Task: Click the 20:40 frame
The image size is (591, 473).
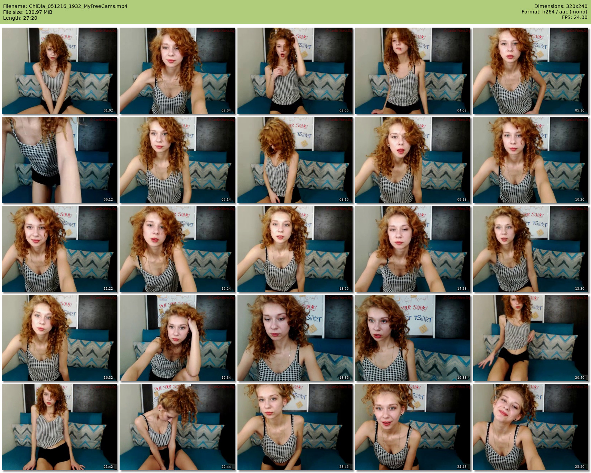Action: point(531,338)
